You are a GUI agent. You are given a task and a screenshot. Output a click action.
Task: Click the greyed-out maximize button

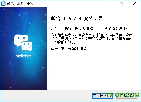[121, 4]
